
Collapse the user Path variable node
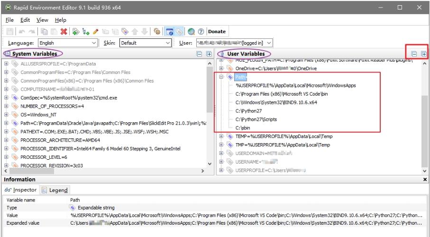coord(221,77)
